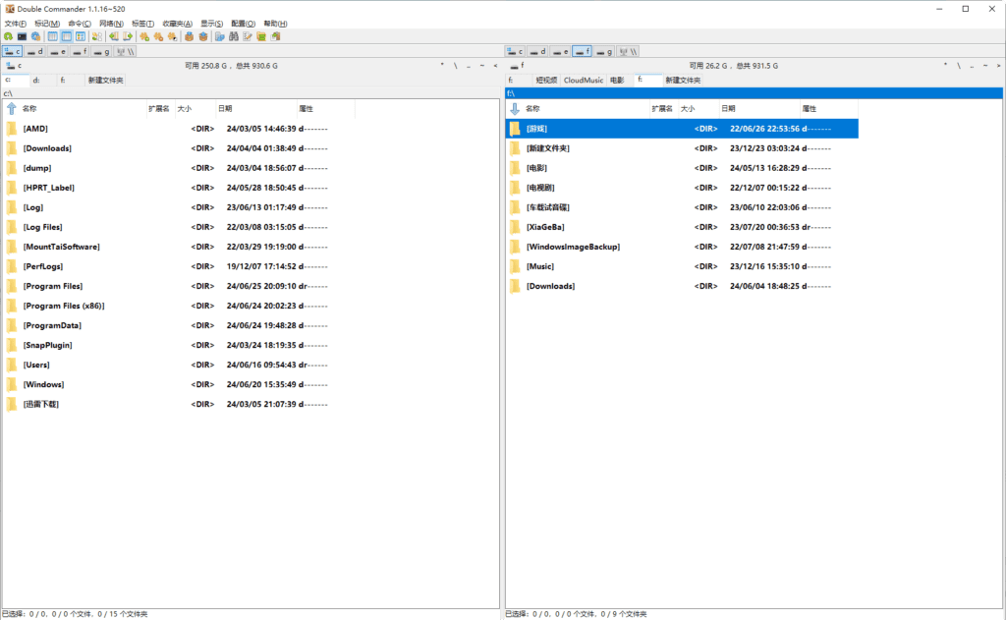
Task: Click the binoculars search icon
Action: [x=234, y=36]
